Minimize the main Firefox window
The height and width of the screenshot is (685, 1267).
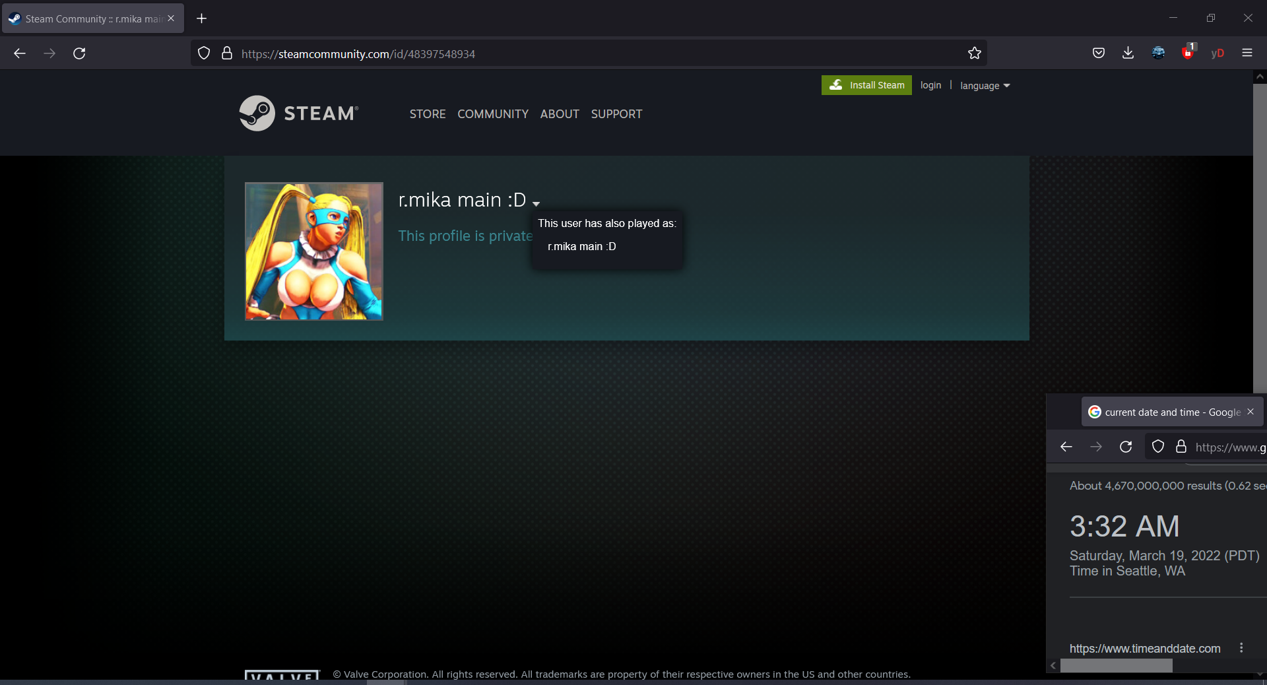coord(1173,18)
